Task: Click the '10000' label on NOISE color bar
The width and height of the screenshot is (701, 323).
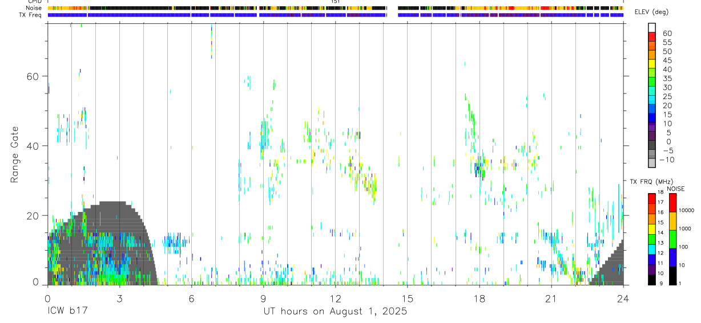Action: point(686,210)
